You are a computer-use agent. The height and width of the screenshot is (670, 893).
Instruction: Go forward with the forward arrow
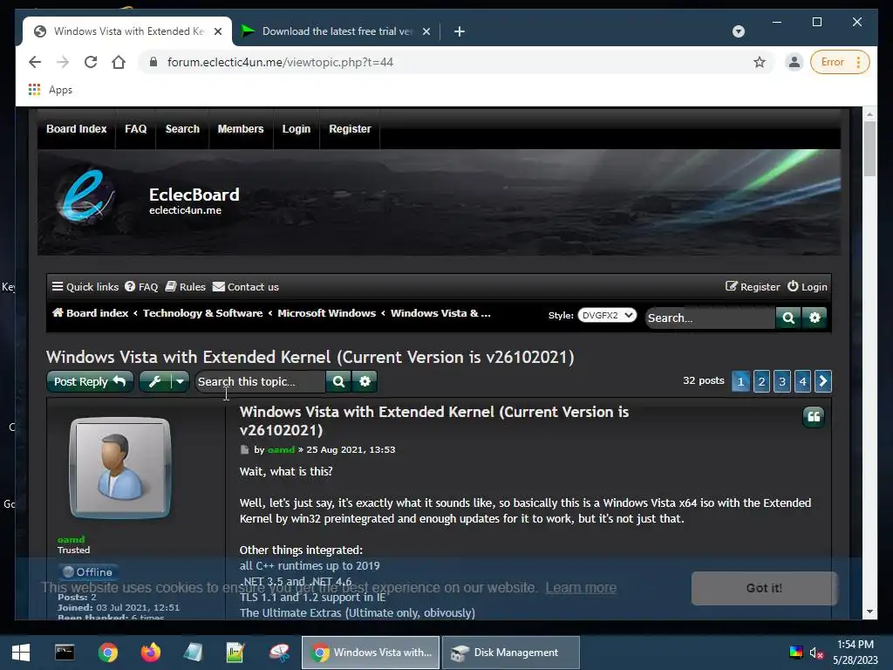click(63, 62)
